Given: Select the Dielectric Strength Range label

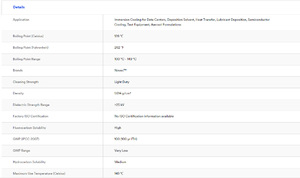Looking at the screenshot, I should coord(31,105).
